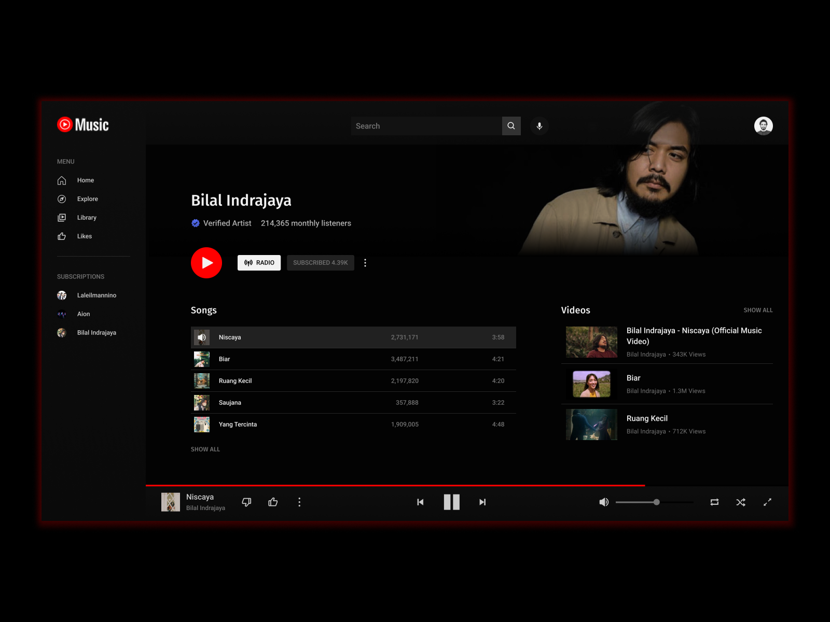Click Niscaya play count 2,731,171
The image size is (830, 622).
click(405, 337)
